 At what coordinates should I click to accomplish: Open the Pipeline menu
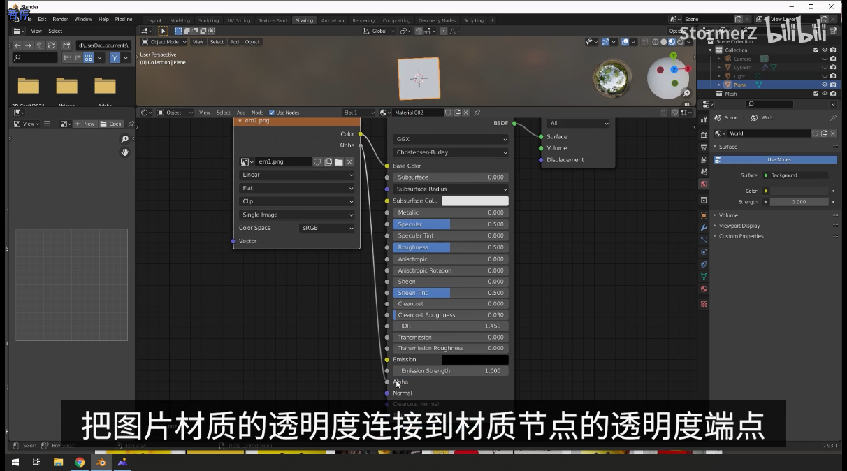tap(124, 19)
